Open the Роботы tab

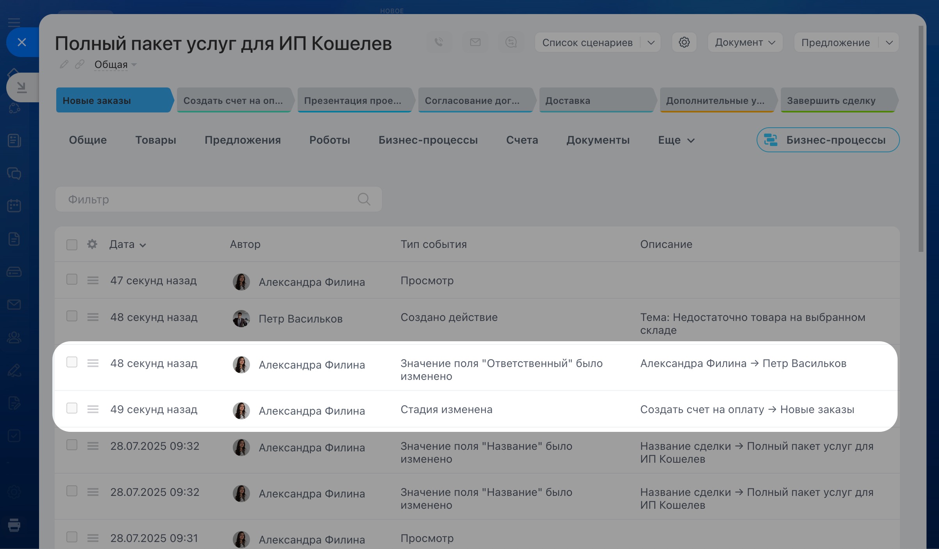330,140
